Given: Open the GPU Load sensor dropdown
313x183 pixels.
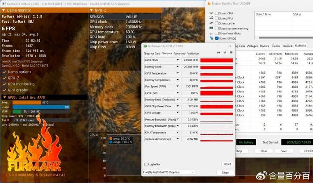Looking at the screenshot, I should tap(178, 93).
